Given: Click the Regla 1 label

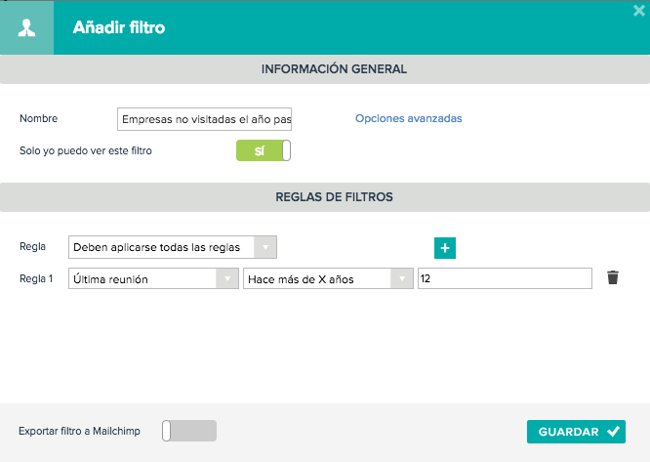Looking at the screenshot, I should (36, 278).
